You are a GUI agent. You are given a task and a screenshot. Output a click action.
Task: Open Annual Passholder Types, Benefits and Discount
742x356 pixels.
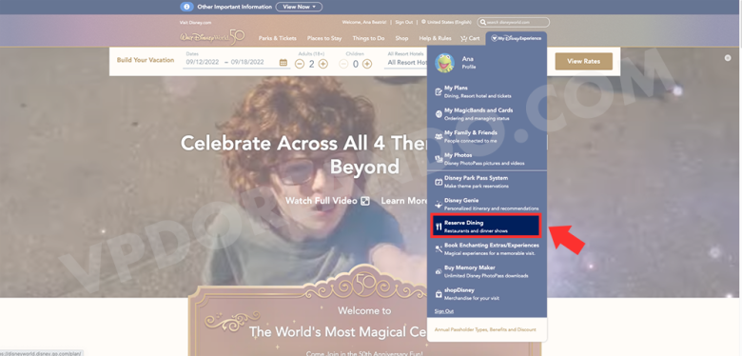(485, 329)
